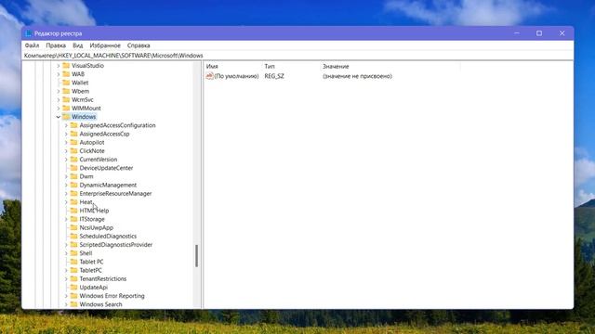Open the Справка menu

(139, 45)
